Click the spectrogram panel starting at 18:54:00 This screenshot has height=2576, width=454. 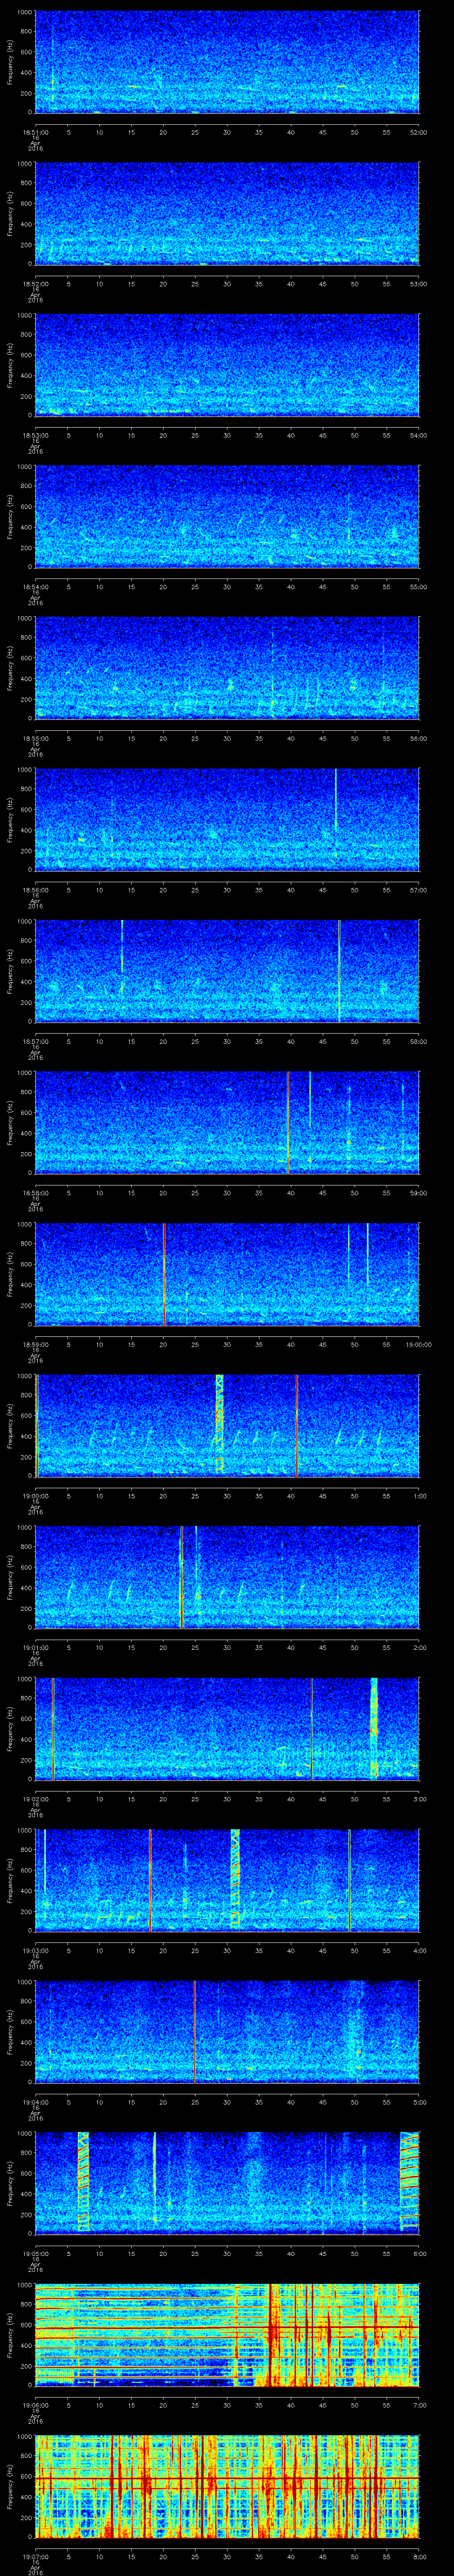(227, 517)
